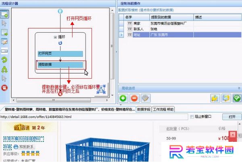Click the designer horizontal scrollbar right arrow
Viewport: 242px width, 162px height.
[x=106, y=100]
